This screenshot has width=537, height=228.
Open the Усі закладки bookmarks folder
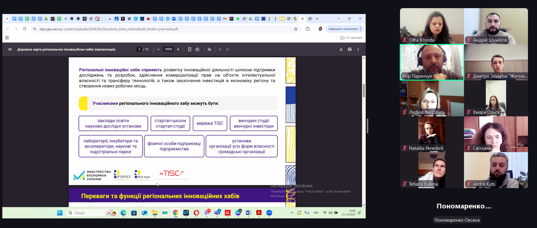click(351, 38)
